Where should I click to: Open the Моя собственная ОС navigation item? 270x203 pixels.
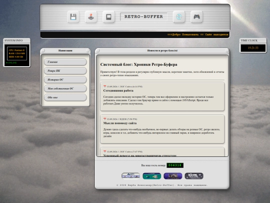tap(65, 89)
